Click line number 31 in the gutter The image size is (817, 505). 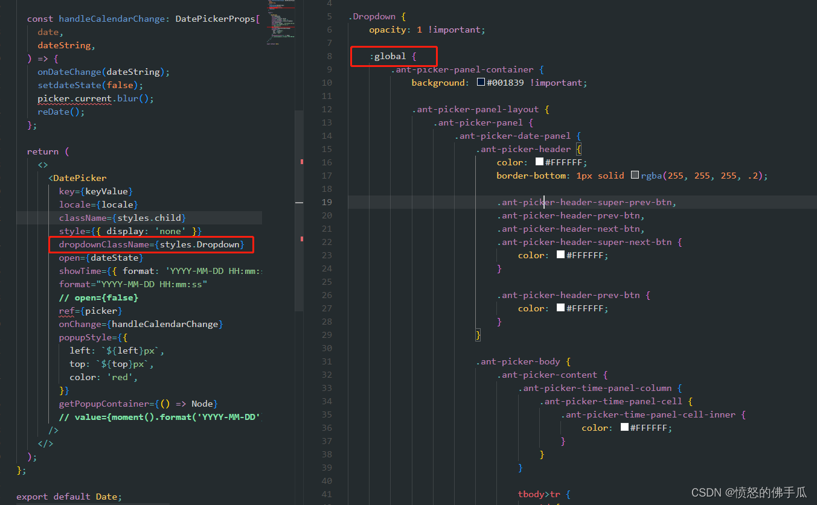(327, 361)
